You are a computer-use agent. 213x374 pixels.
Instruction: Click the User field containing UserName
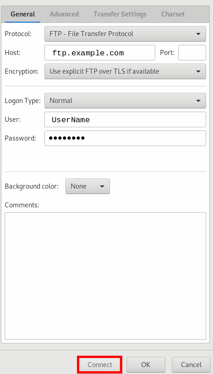click(x=125, y=119)
